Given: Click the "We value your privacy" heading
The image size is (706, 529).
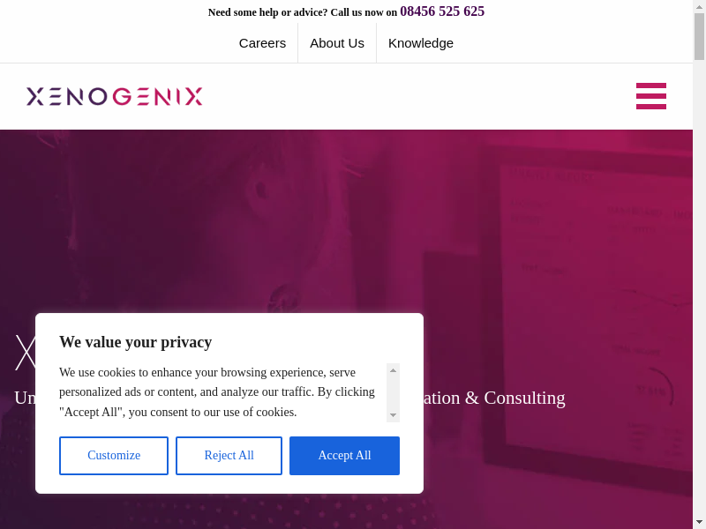Looking at the screenshot, I should [136, 342].
